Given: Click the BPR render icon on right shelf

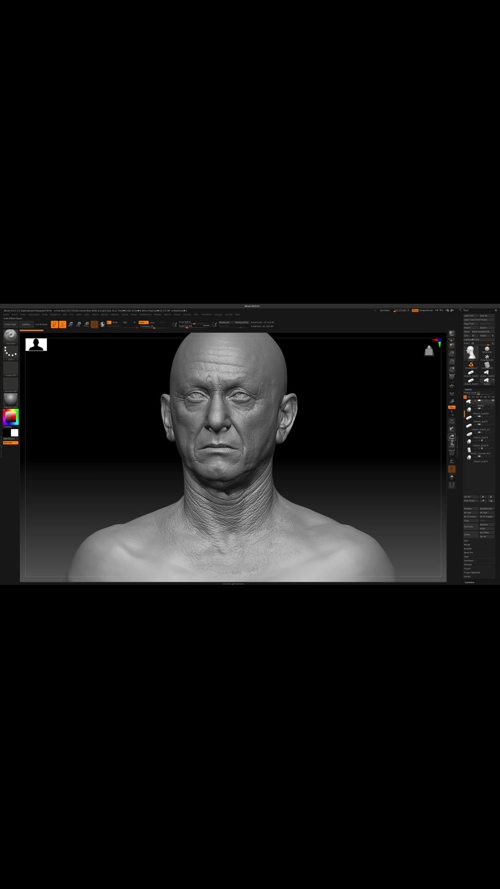Looking at the screenshot, I should (x=452, y=334).
